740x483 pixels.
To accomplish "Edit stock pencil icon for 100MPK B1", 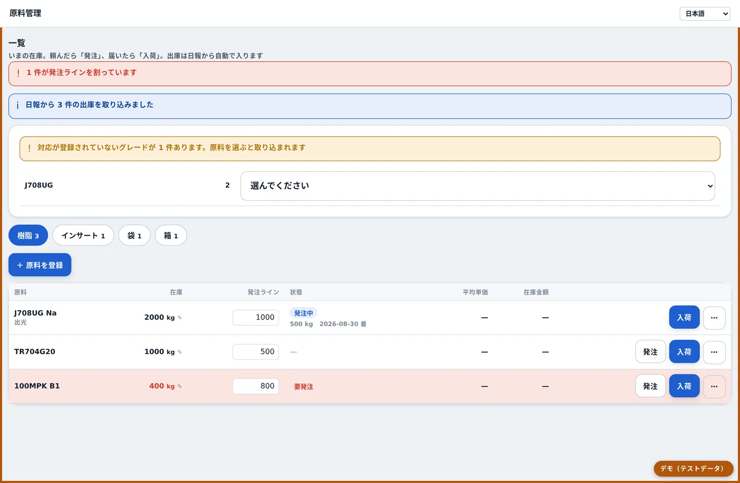I will [x=180, y=386].
